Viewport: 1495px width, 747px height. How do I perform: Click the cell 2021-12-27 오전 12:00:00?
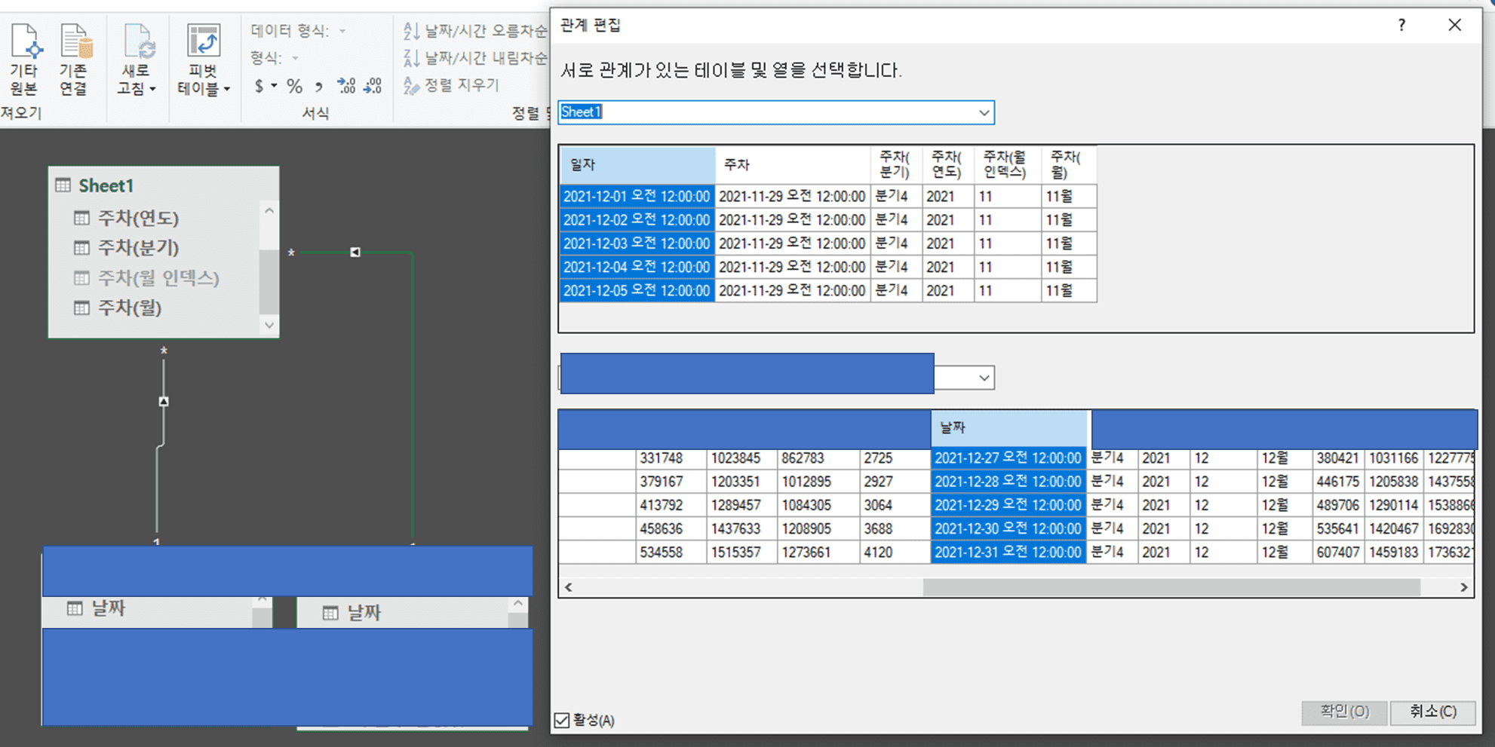1008,458
